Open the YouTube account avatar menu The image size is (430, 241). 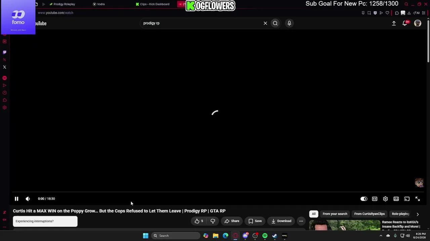pos(418,23)
